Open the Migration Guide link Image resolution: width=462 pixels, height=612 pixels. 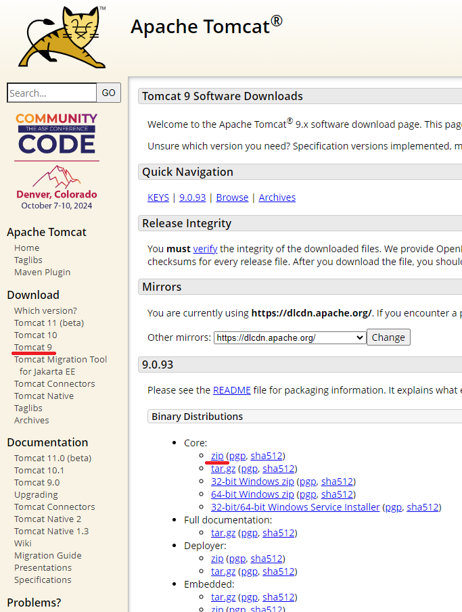47,556
